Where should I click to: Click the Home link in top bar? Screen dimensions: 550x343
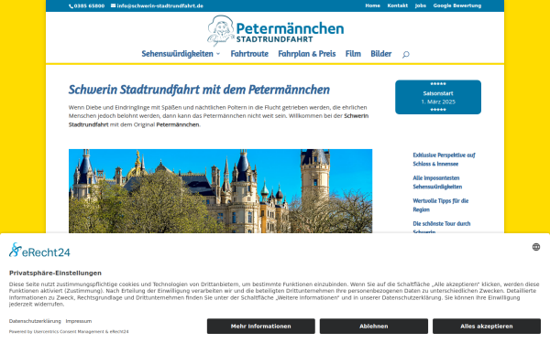372,5
